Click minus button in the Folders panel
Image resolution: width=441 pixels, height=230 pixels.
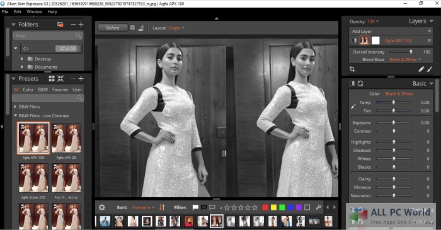pos(73,25)
